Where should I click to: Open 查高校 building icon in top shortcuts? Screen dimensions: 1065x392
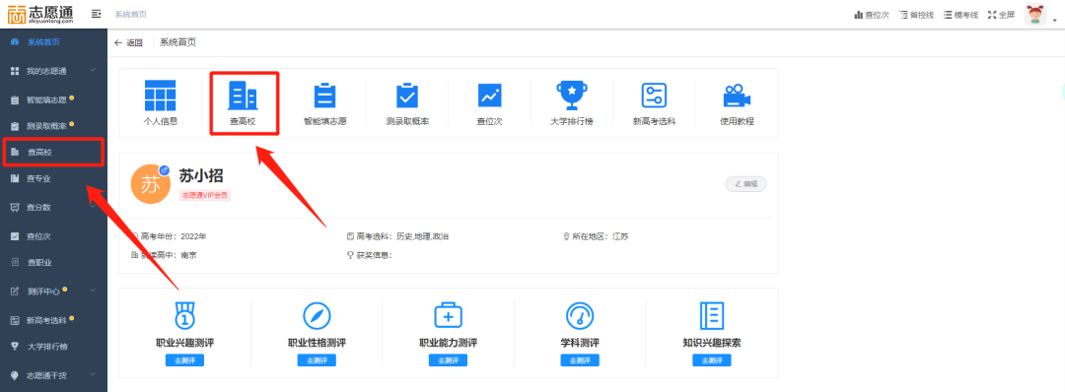click(x=243, y=95)
